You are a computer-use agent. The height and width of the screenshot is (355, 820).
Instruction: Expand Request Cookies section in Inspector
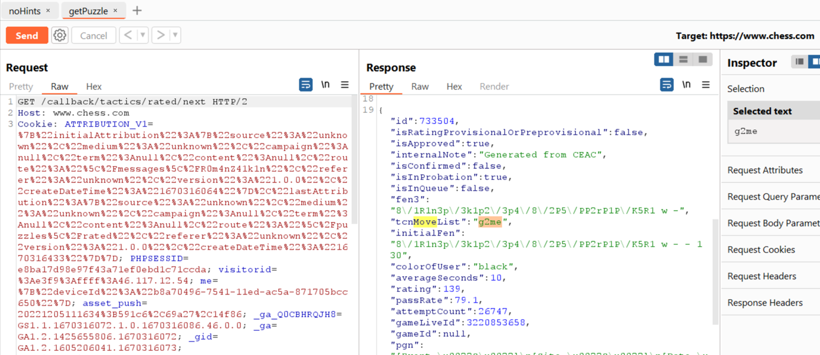pos(761,249)
